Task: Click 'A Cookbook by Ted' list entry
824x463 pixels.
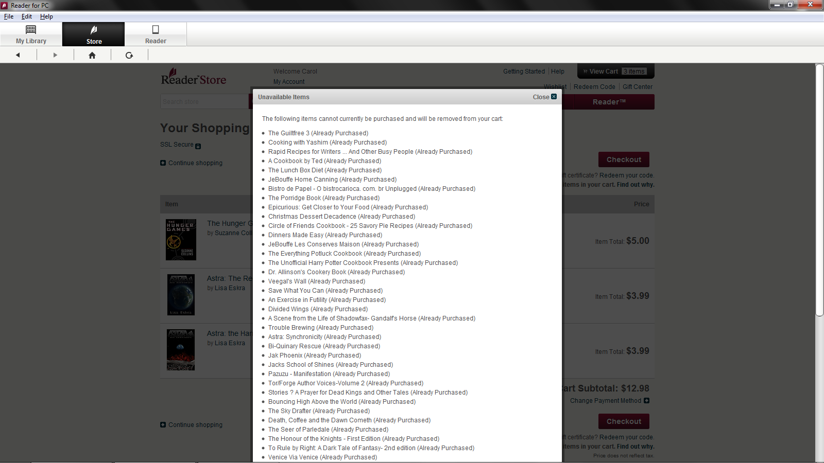Action: (324, 161)
